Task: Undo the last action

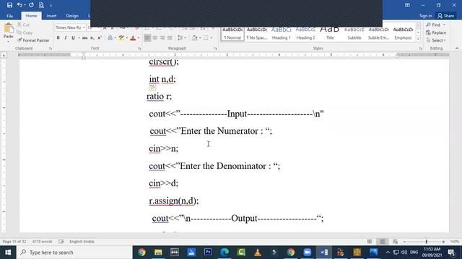Action: point(19,5)
